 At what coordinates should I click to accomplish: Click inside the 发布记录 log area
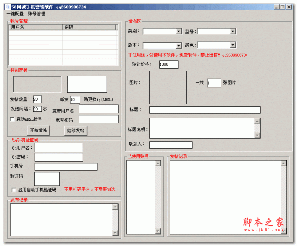61,220
